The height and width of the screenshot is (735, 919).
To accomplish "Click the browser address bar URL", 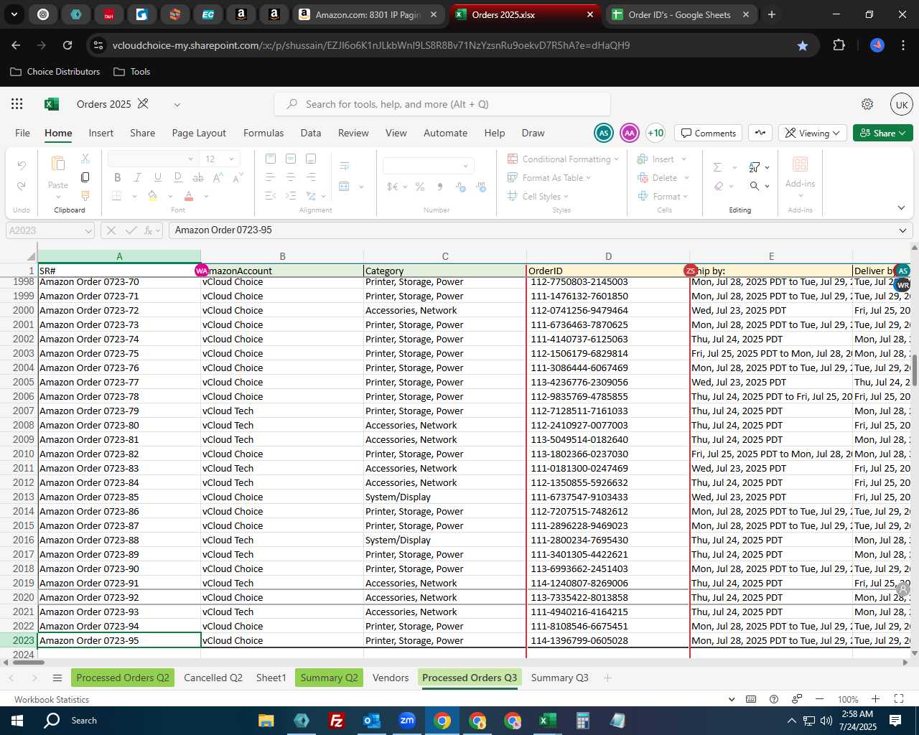I will pyautogui.click(x=371, y=45).
